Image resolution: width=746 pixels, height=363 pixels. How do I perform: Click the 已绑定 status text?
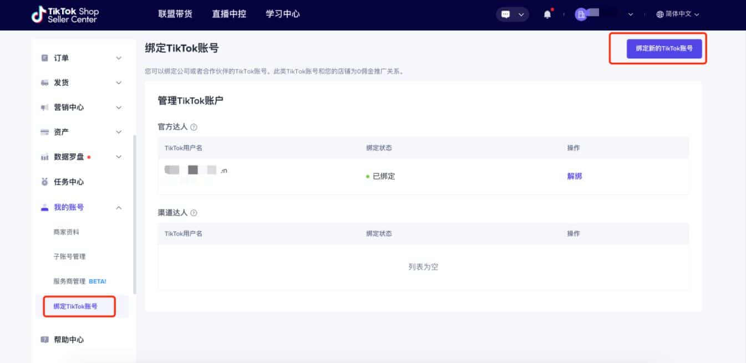(384, 176)
